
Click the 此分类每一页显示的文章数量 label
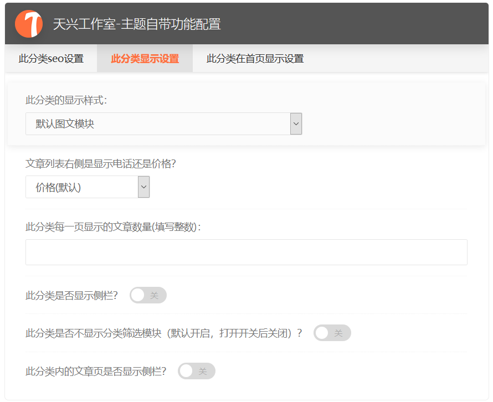tap(113, 227)
